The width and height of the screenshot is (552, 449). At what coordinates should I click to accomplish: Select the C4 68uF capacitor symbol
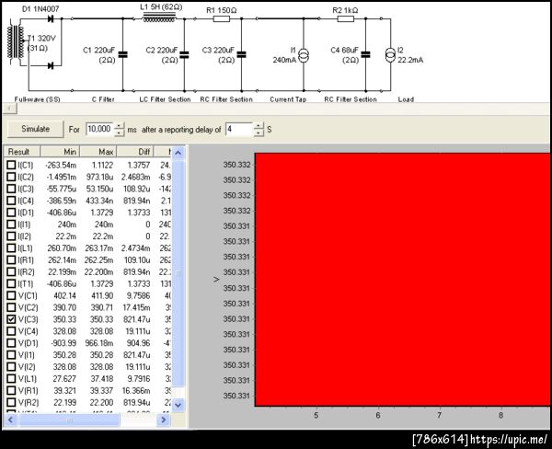click(366, 54)
